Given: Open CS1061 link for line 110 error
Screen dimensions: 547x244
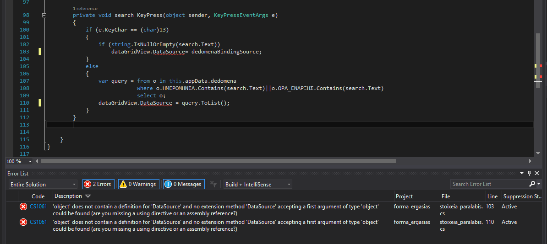Looking at the screenshot, I should [x=38, y=222].
